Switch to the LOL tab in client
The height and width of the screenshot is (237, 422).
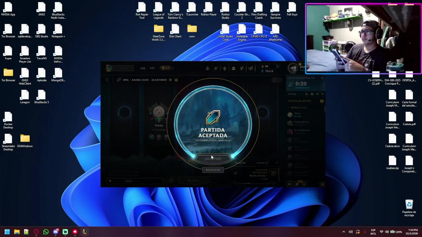(143, 68)
